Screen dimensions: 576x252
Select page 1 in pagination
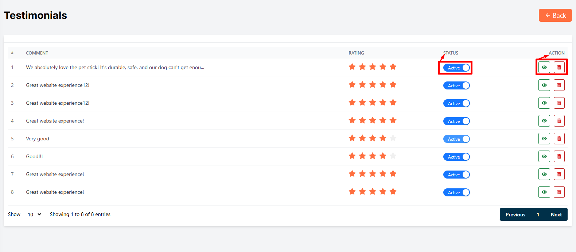538,215
